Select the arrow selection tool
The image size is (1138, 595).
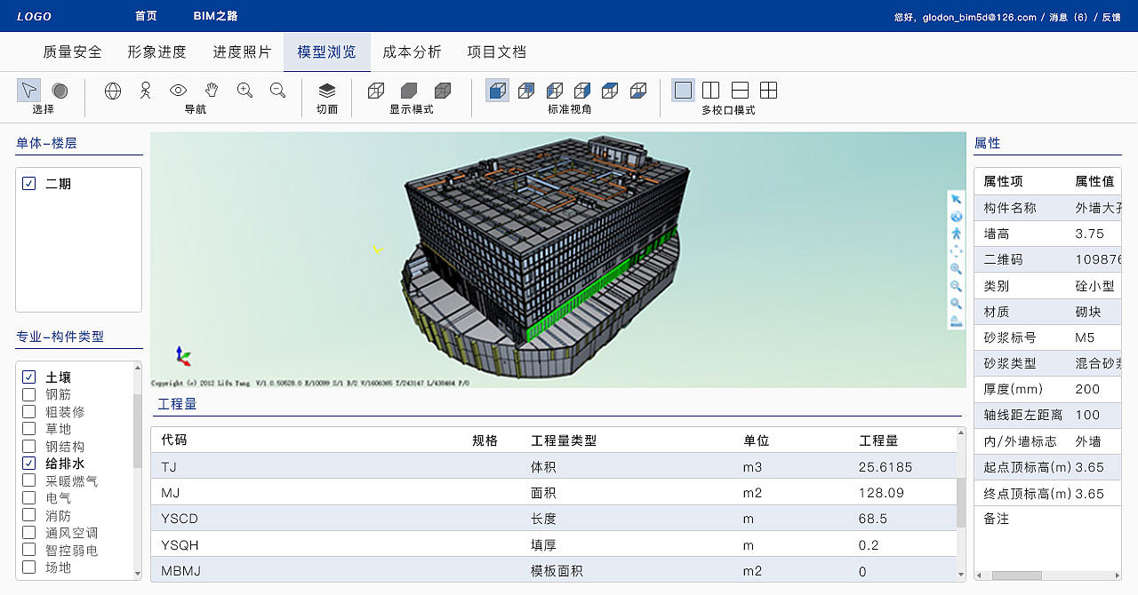[29, 90]
